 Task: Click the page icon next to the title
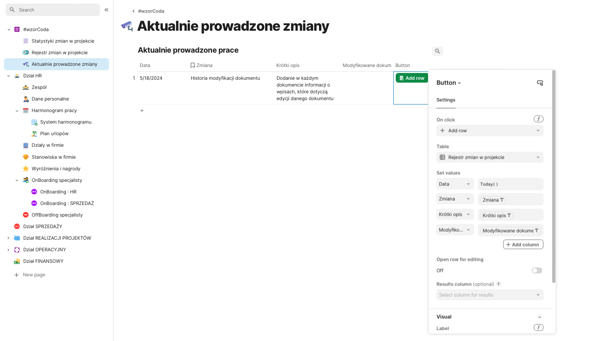tap(127, 26)
